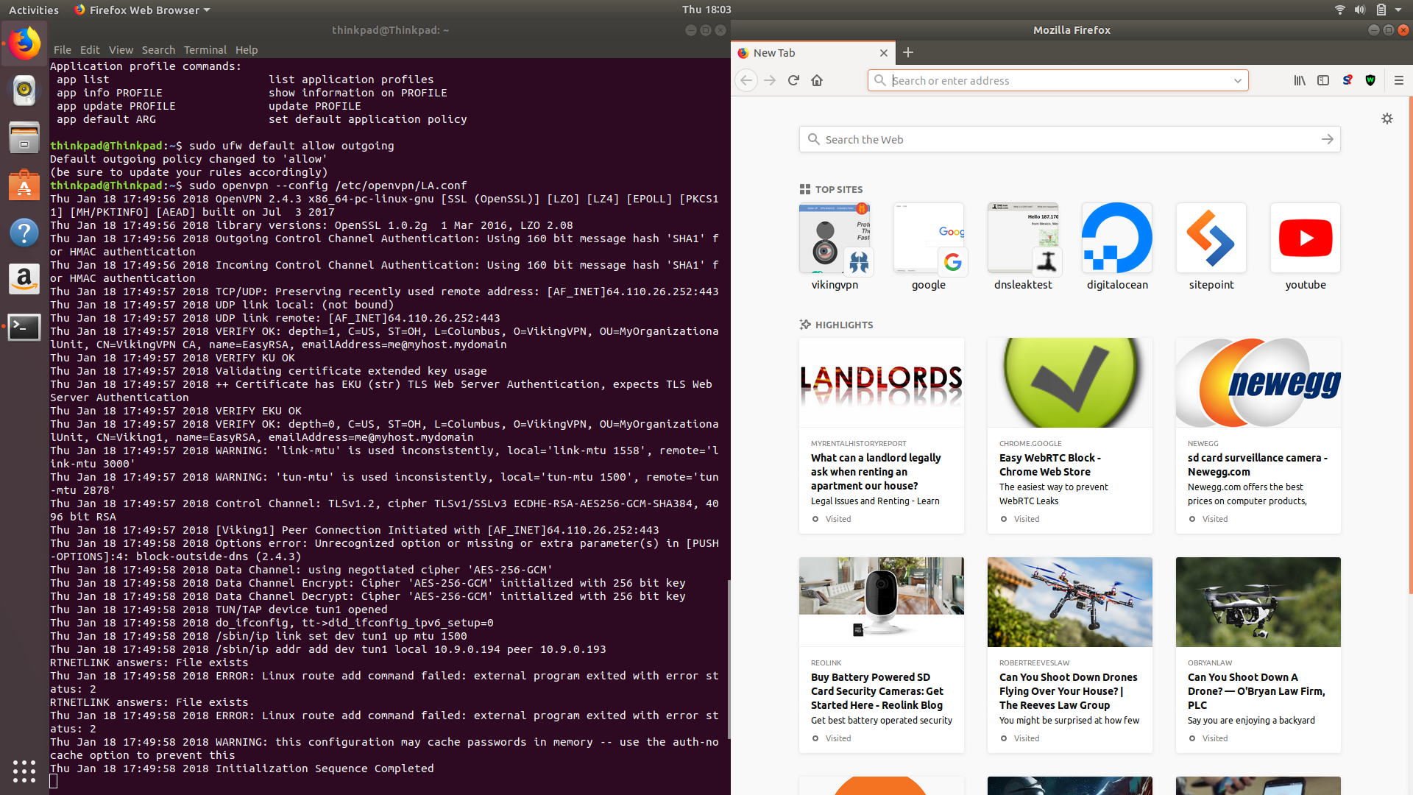Image resolution: width=1413 pixels, height=795 pixels.
Task: Open the Wi-Fi network indicator
Action: [1339, 10]
